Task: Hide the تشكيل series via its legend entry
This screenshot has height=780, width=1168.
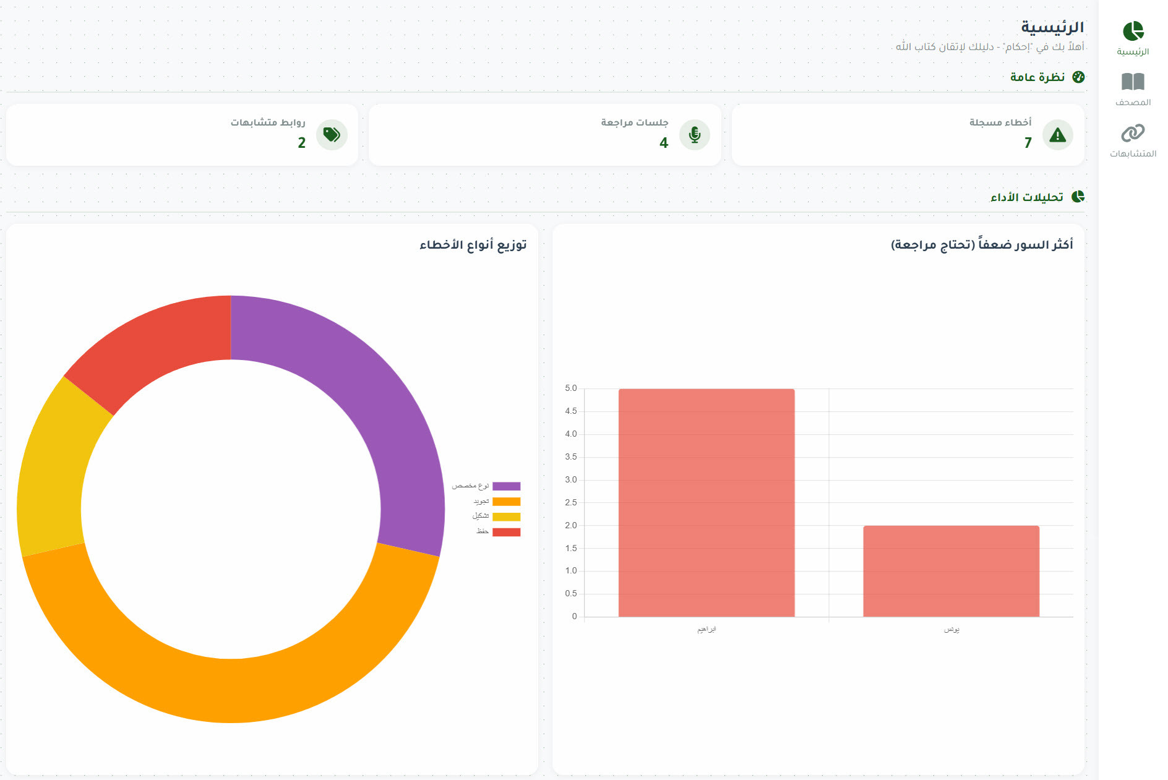Action: [505, 516]
